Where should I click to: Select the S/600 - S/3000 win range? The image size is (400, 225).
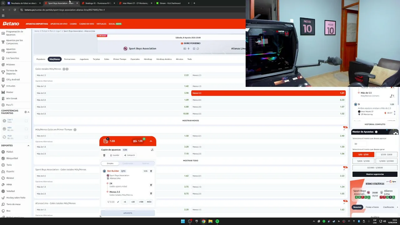(x=363, y=161)
